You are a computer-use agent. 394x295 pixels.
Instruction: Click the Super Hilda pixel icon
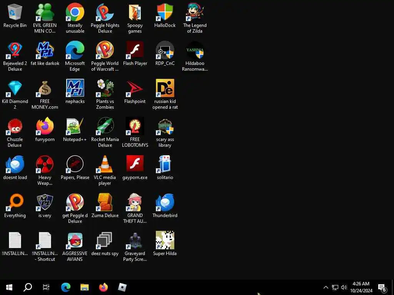tap(165, 240)
